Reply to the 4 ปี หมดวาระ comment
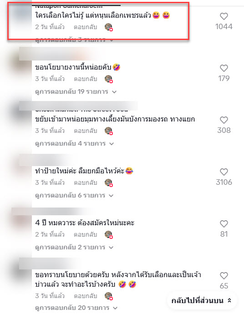 point(85,234)
